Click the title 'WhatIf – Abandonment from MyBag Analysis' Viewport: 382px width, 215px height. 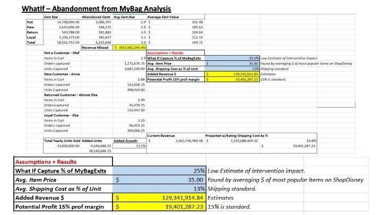[x=96, y=8]
